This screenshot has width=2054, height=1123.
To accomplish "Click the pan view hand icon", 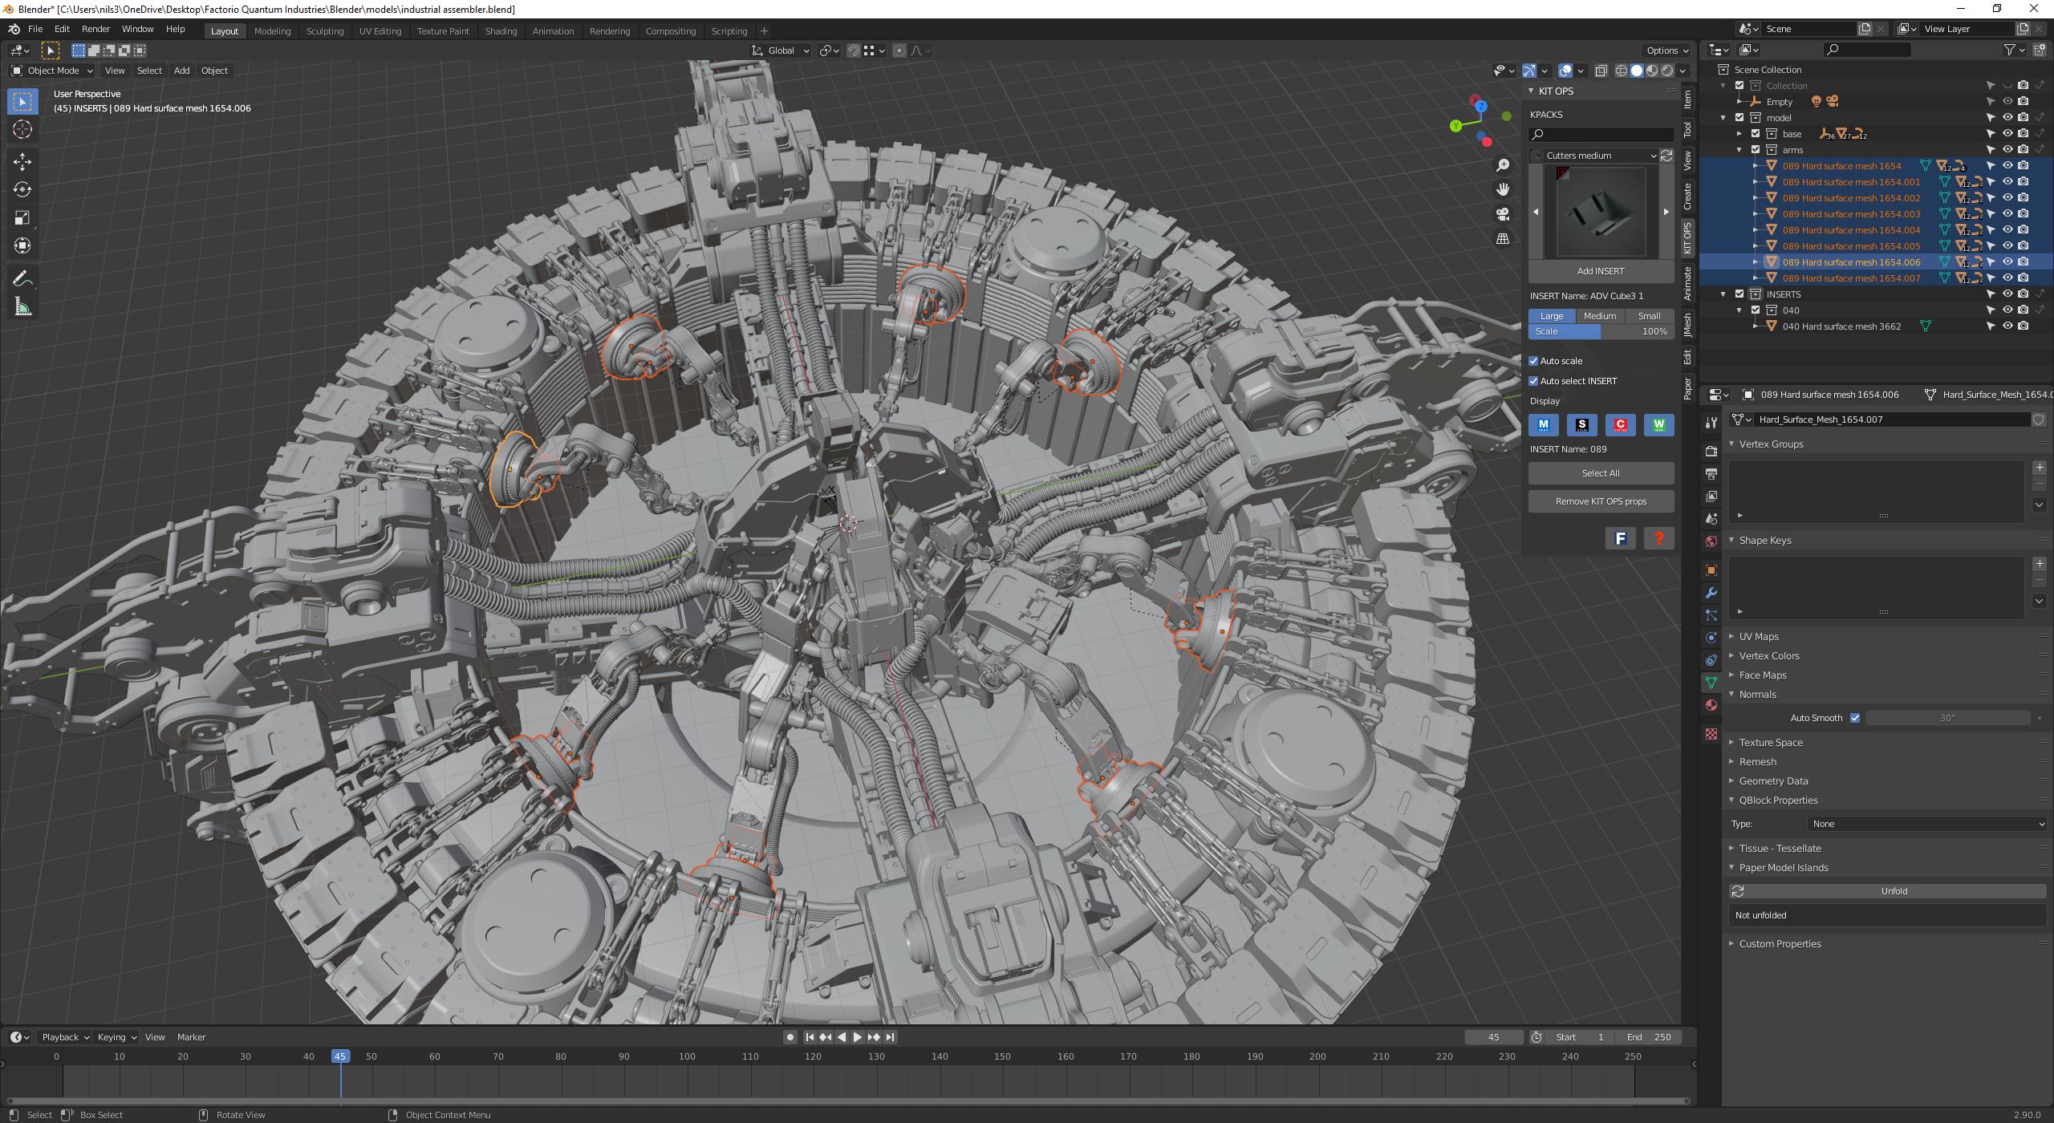I will coord(1503,189).
